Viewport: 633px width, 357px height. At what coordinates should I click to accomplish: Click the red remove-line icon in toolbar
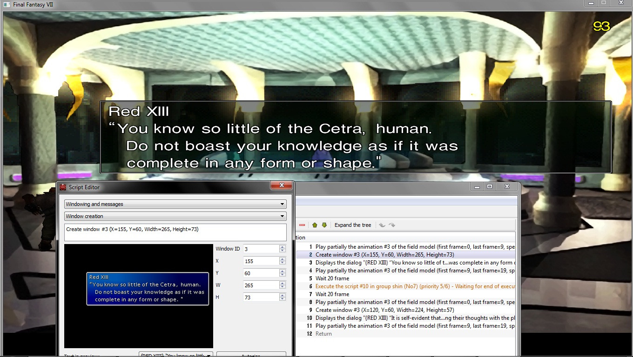[302, 225]
